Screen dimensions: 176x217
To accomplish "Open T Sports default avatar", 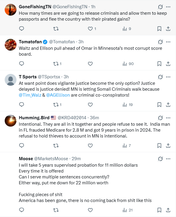I will 11,80.
